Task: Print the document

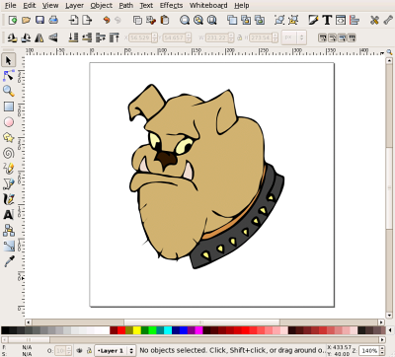Action: coord(53,20)
